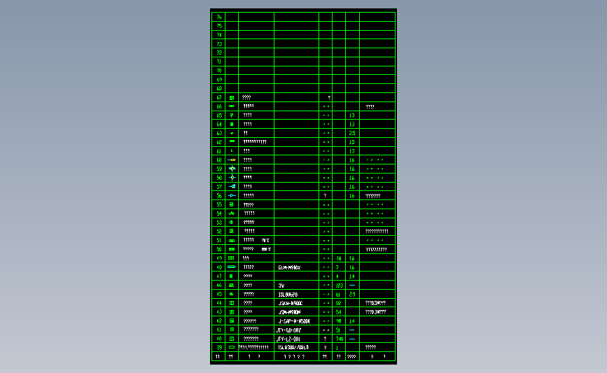Click the model text in row 43

click(289, 312)
